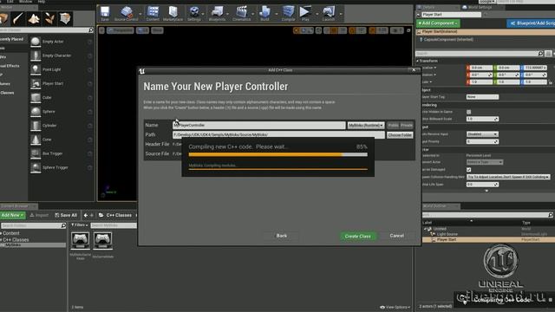The width and height of the screenshot is (555, 312).
Task: Click the Create Class button
Action: coord(358,236)
